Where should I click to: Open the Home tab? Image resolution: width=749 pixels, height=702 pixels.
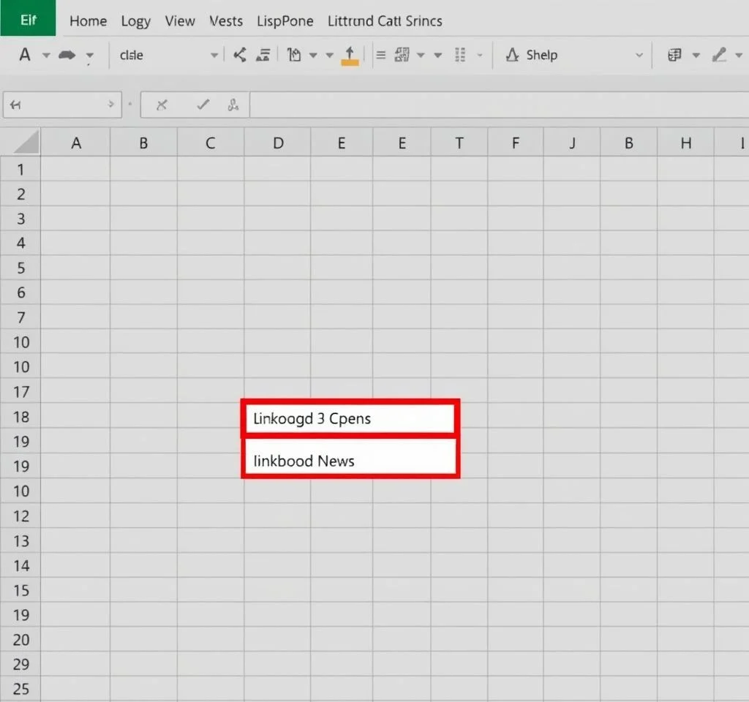(88, 21)
